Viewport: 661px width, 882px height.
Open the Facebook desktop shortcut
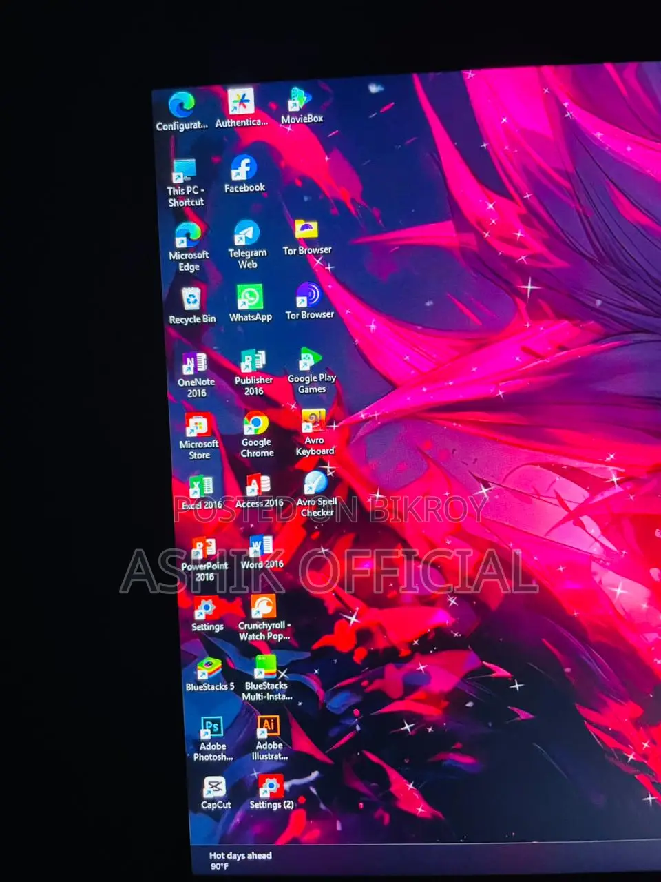(244, 174)
